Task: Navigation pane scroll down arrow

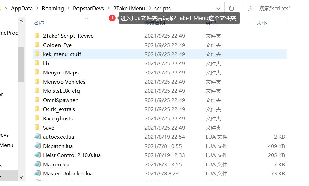Action: click(21, 177)
